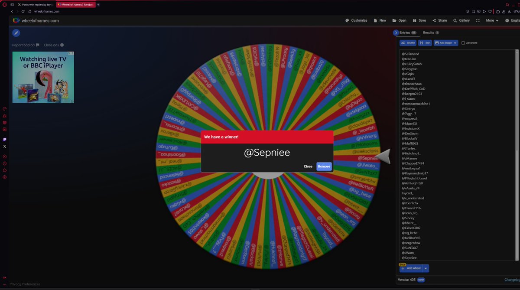Click Share in the top menu
Viewport: 520px width, 290px height.
click(x=439, y=20)
